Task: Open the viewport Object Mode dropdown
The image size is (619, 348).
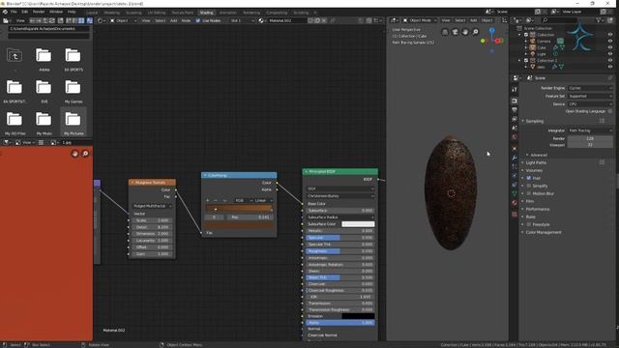Action: click(420, 20)
